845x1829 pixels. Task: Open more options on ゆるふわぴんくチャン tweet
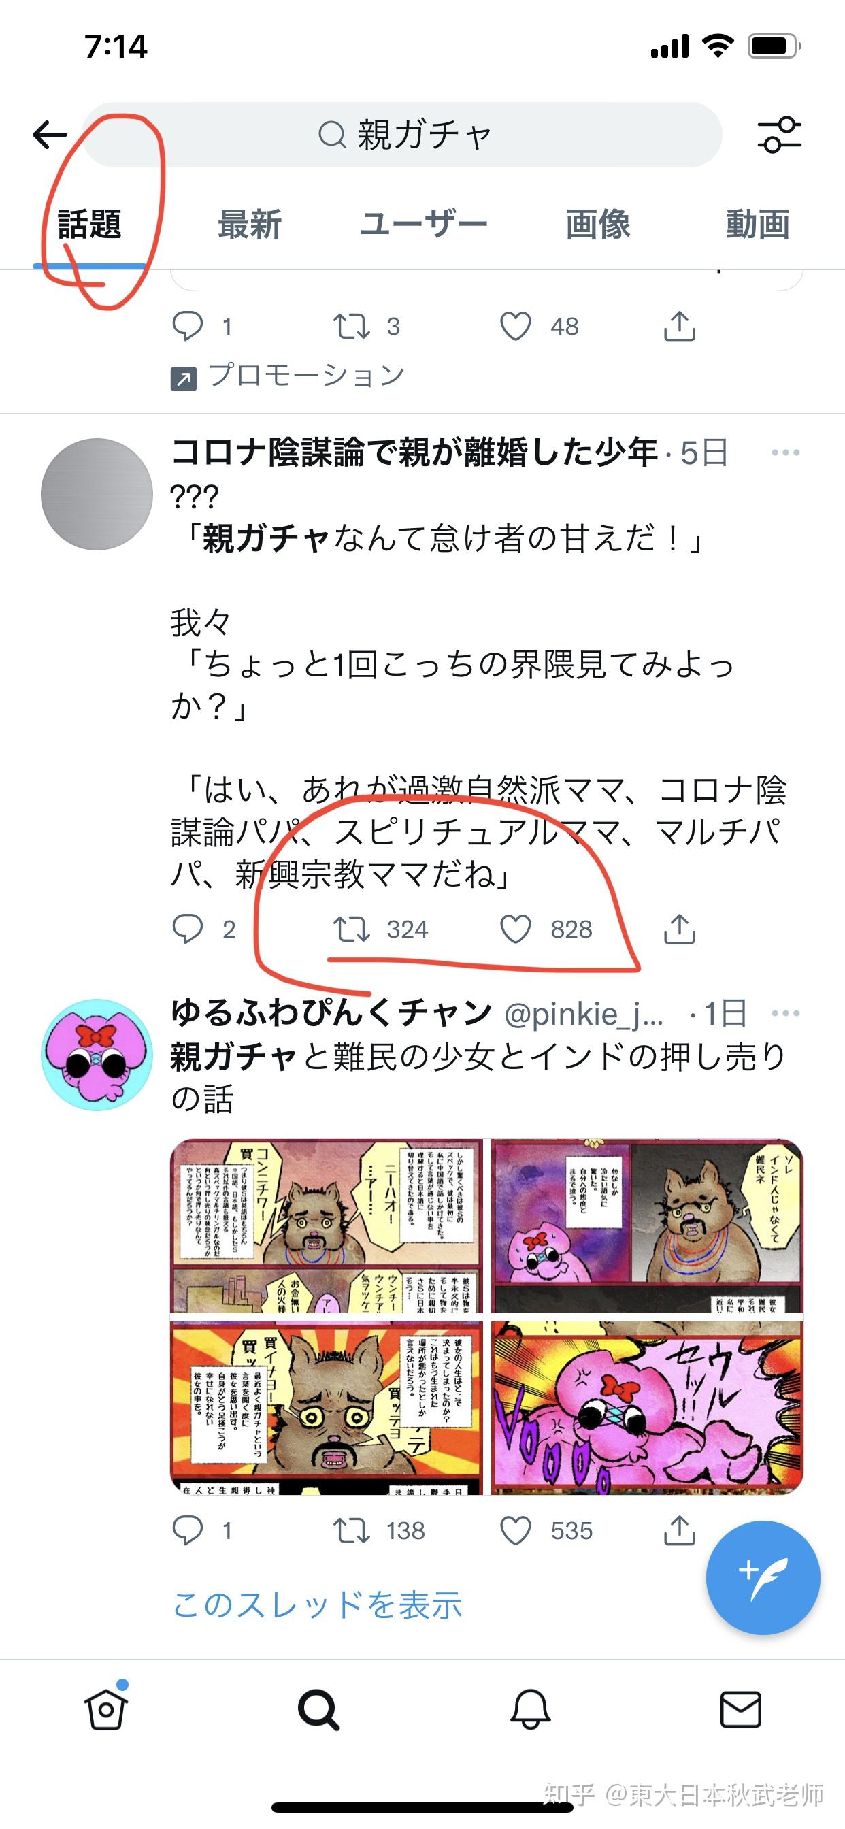pos(785,1012)
